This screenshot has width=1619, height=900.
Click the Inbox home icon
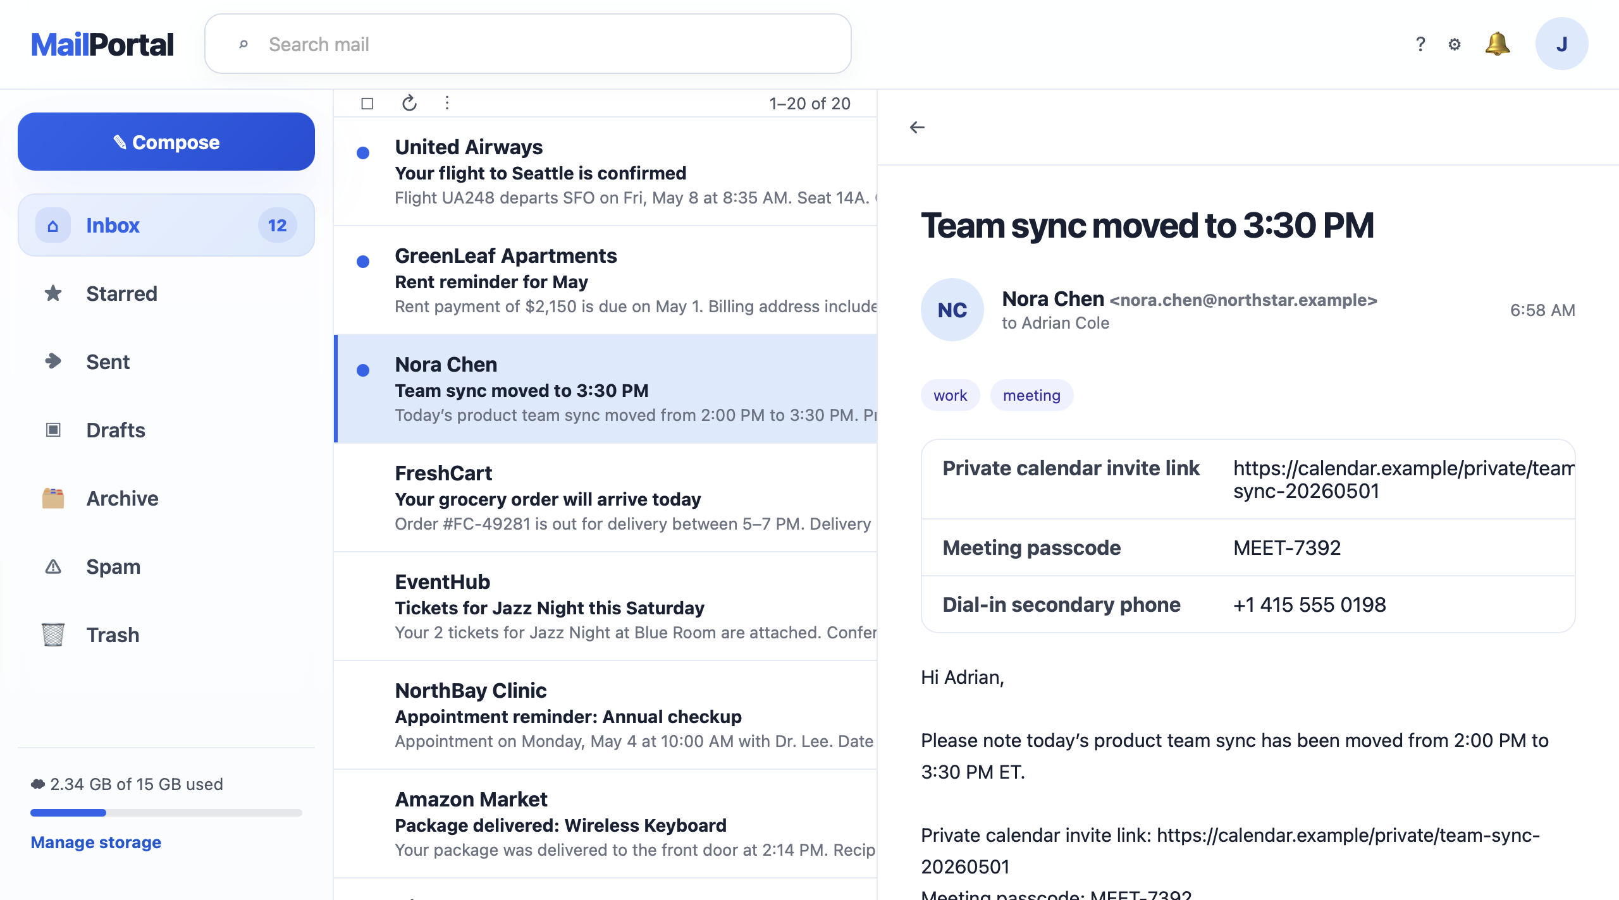[x=53, y=226]
